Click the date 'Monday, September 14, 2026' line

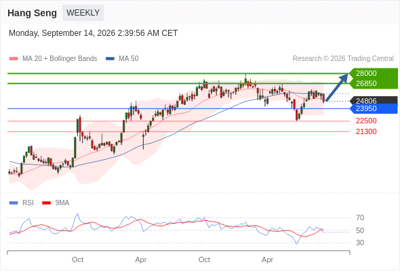pyautogui.click(x=93, y=33)
